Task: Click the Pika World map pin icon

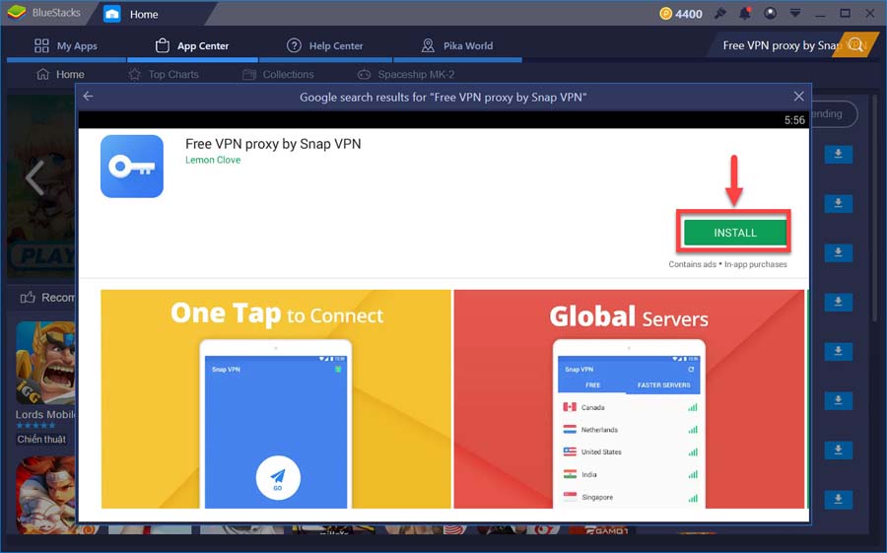Action: tap(429, 45)
